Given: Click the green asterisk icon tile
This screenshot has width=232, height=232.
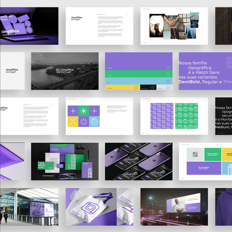Looking at the screenshot, I should pos(84,111).
